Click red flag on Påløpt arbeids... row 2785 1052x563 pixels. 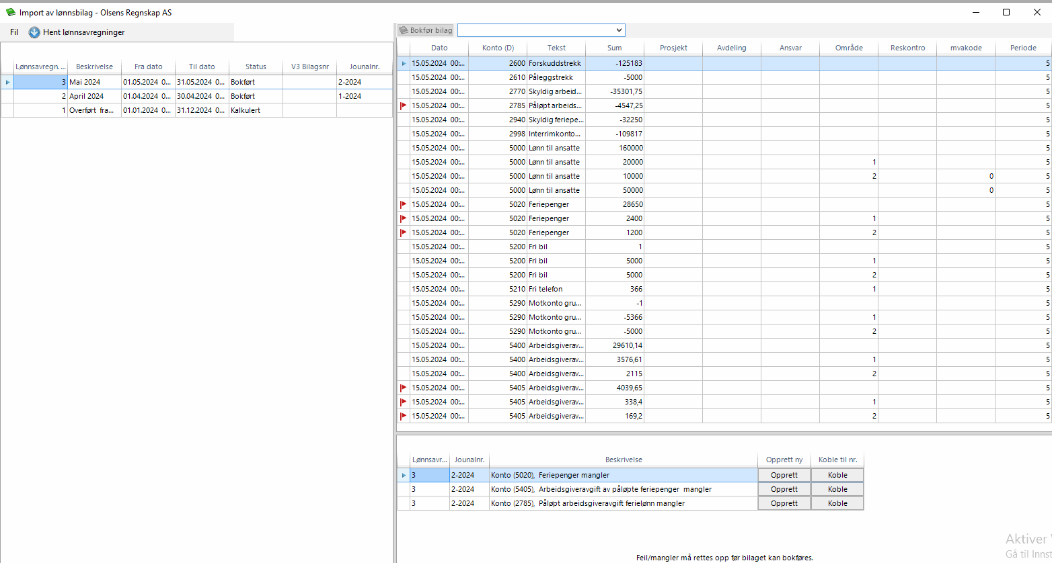click(404, 105)
